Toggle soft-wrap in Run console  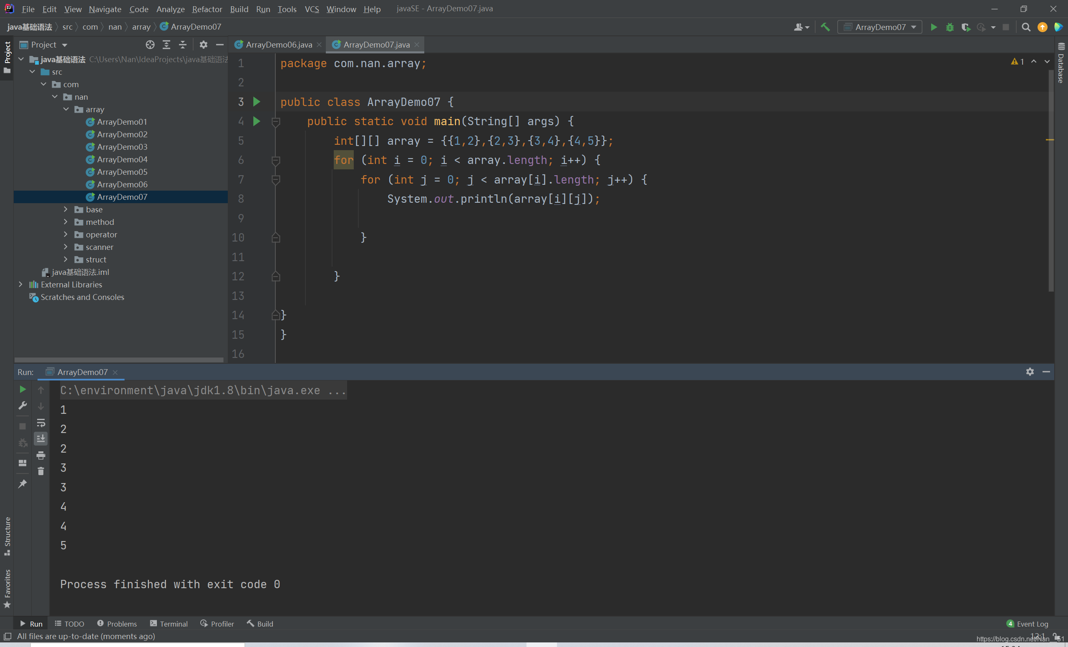click(x=41, y=423)
